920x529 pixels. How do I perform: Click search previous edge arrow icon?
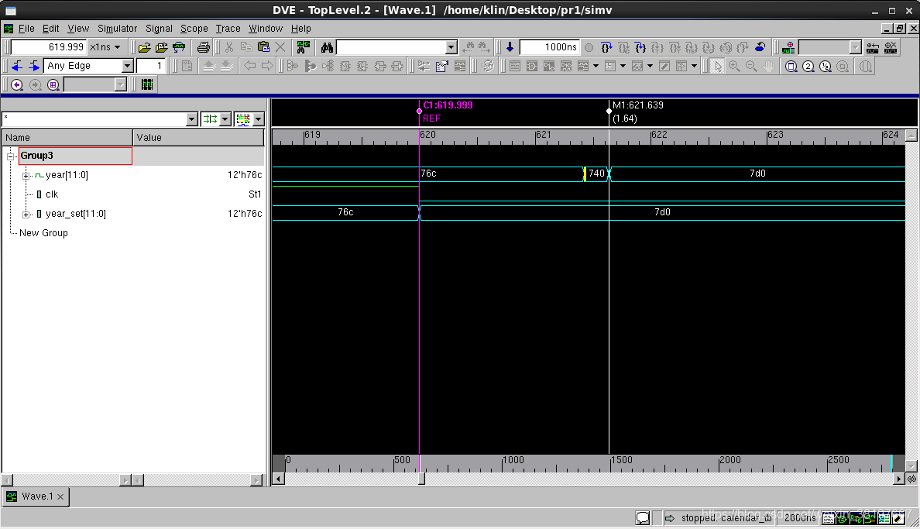[x=17, y=67]
